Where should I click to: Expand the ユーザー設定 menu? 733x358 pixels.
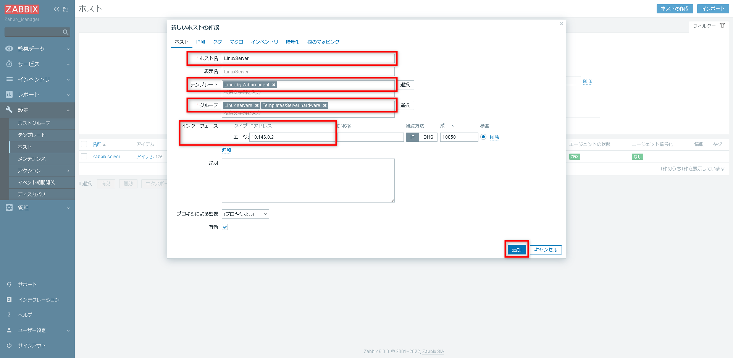point(37,330)
